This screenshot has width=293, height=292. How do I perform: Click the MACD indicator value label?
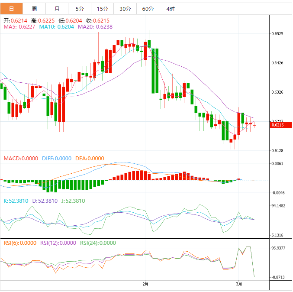21,159
